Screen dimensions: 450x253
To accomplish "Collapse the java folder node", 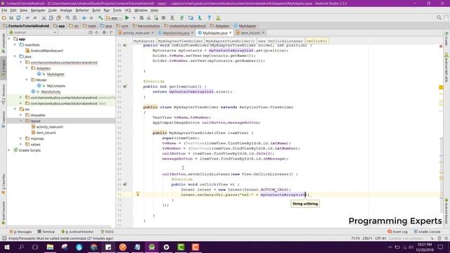I will (15, 56).
